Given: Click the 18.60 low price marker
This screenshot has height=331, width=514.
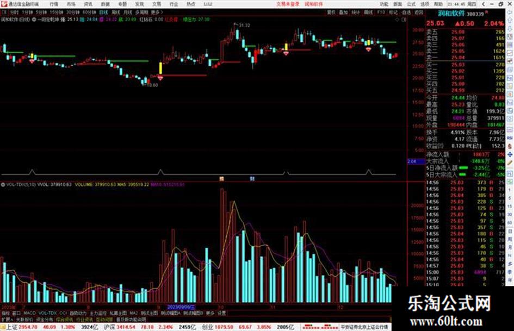Looking at the screenshot, I should (x=152, y=85).
